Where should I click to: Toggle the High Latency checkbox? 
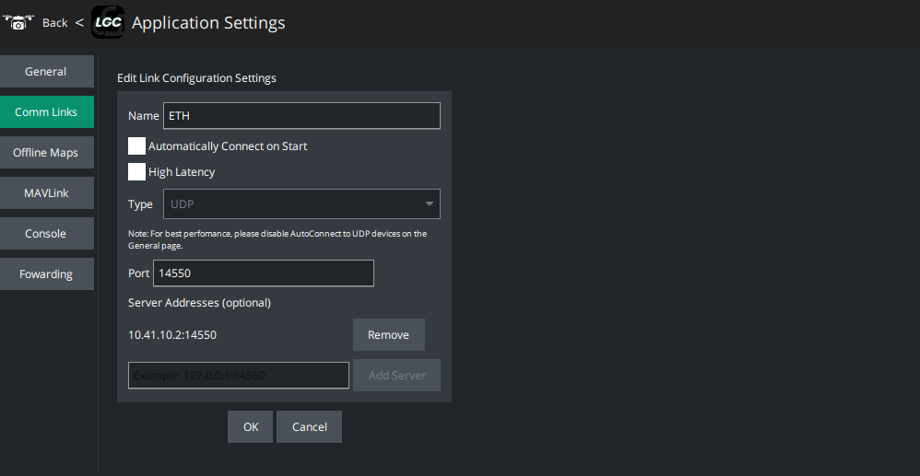coord(136,172)
